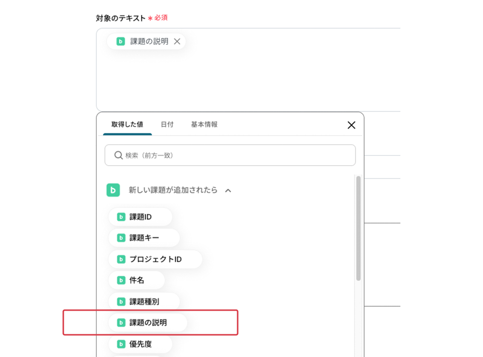Insert 課題の説明 from the list

[x=148, y=323]
